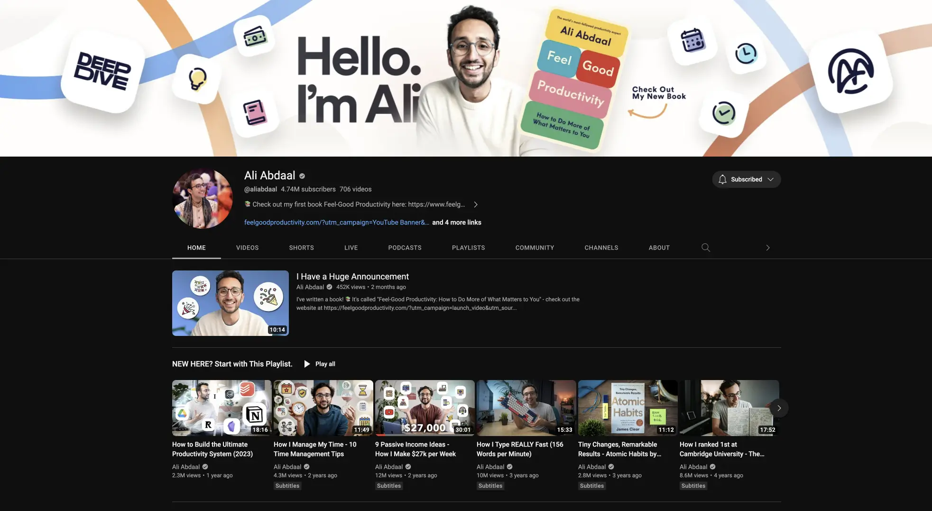Click the Play all label
932x511 pixels.
click(325, 364)
